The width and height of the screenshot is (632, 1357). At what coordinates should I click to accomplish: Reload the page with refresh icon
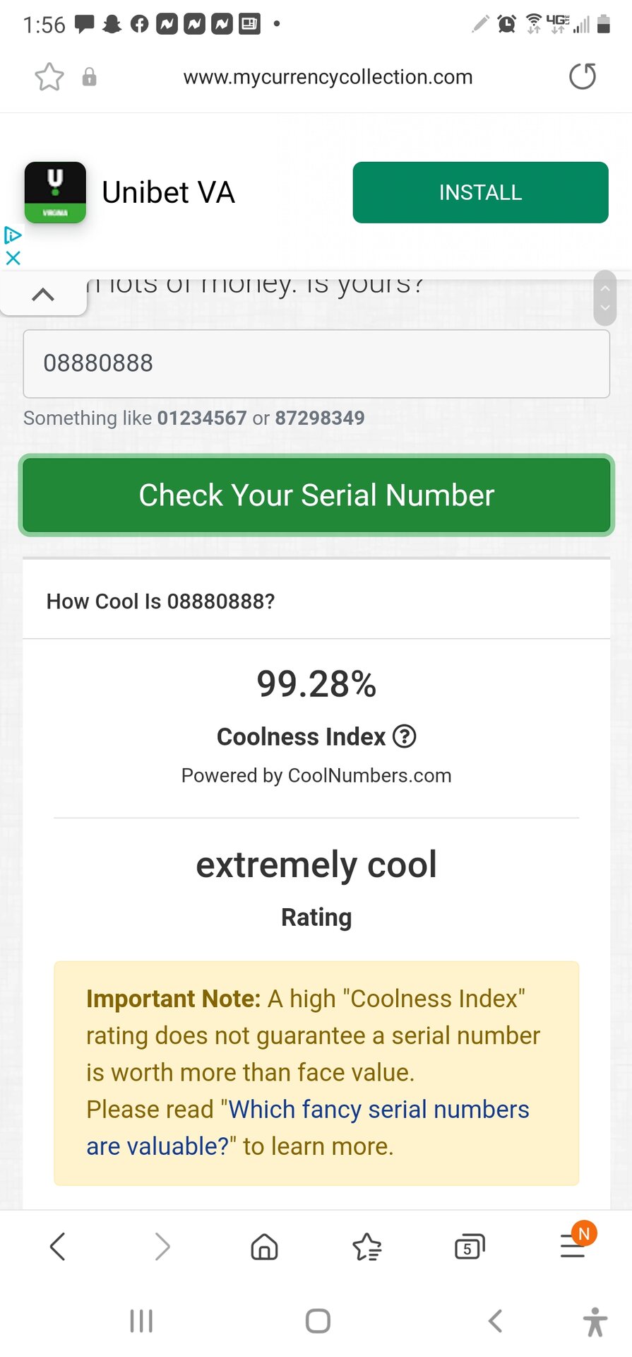click(x=583, y=76)
